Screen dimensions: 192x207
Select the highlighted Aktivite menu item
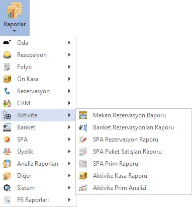tap(38, 115)
